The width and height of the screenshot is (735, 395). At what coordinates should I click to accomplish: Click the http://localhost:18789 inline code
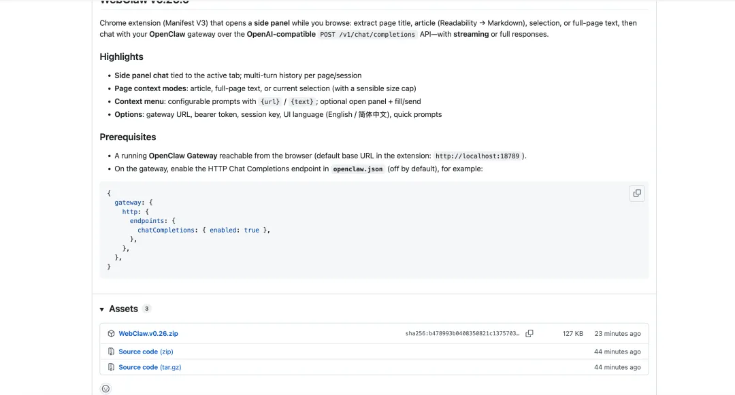click(478, 156)
